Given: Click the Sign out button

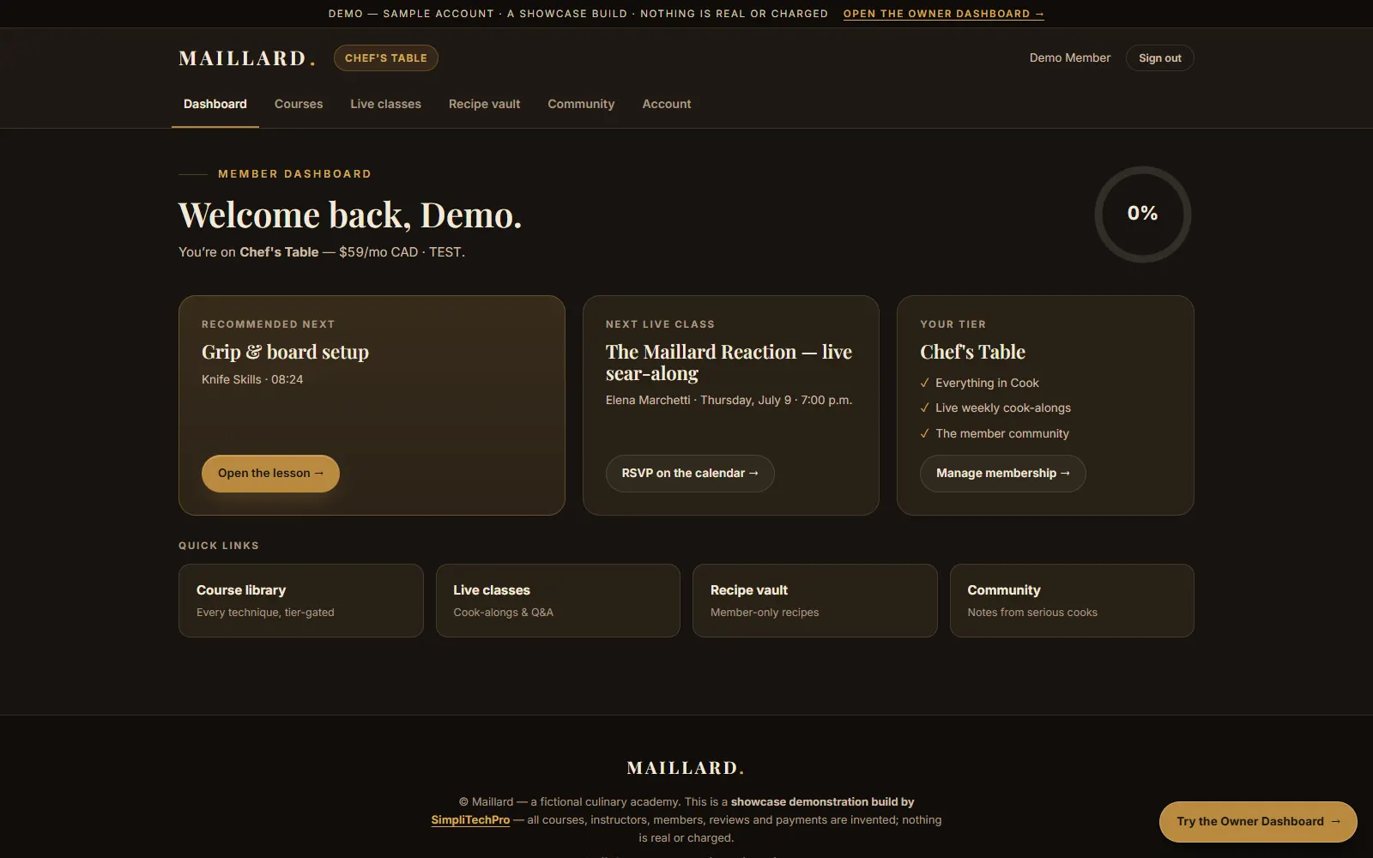Looking at the screenshot, I should click(1159, 58).
